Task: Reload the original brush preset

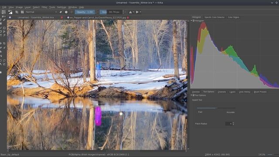Action: point(71,12)
